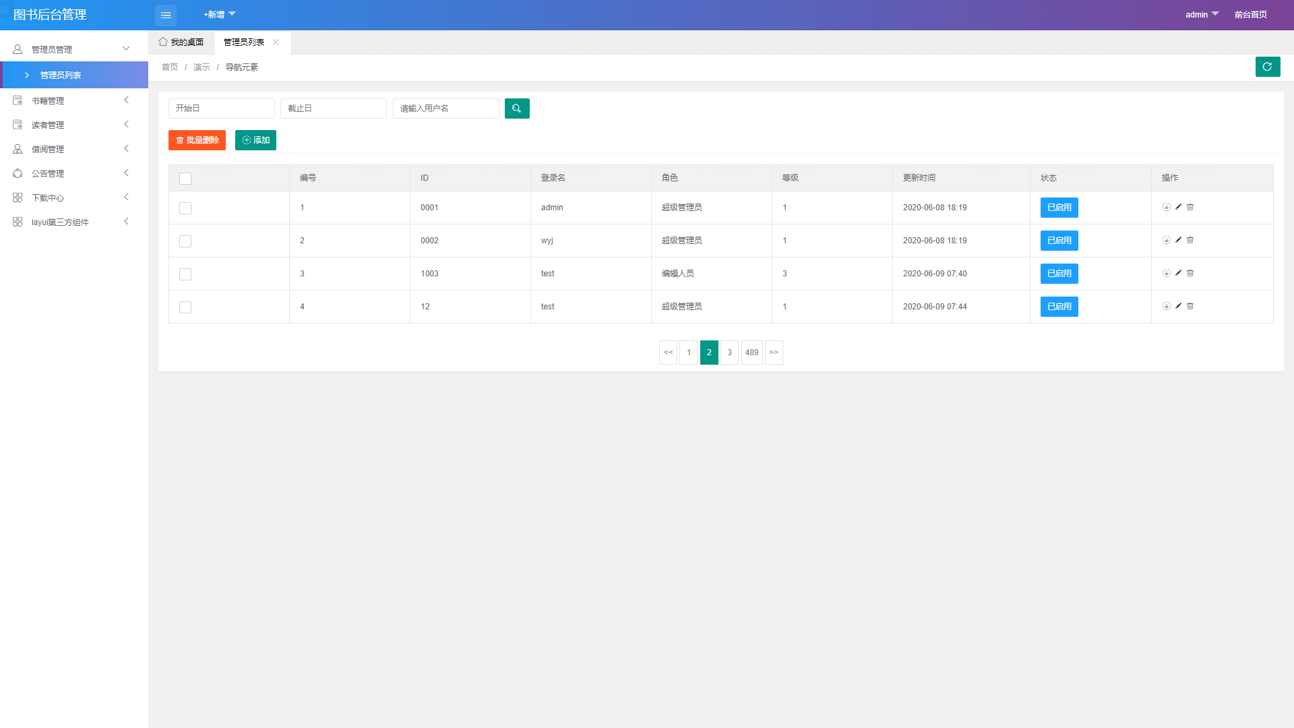Select 管理员列表 sidebar item
The image size is (1294, 728).
point(61,75)
